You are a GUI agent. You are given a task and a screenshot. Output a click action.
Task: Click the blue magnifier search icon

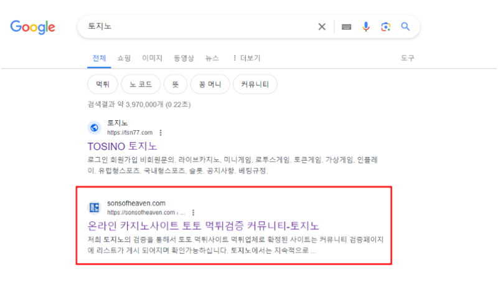coord(405,27)
